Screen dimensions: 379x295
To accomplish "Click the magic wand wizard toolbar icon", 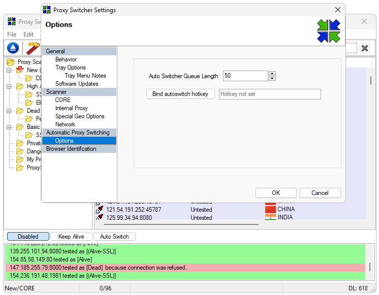I will coord(33,48).
